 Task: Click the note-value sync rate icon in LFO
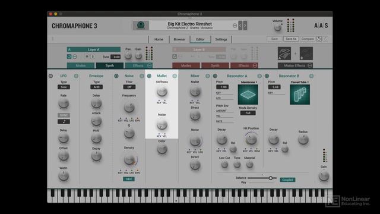pos(64,121)
